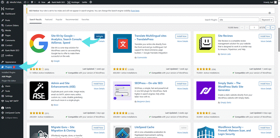Screen dimensions: 280x138
Task: Click the current page number field
Action: (x=254, y=28)
